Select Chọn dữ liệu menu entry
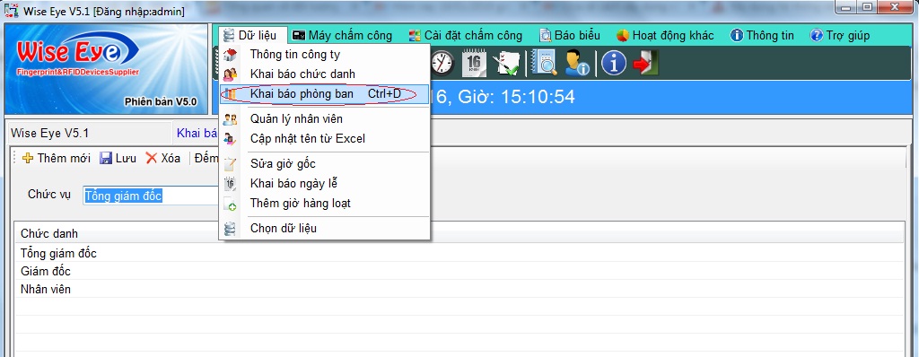Screen dimensions: 919x357 (325, 228)
